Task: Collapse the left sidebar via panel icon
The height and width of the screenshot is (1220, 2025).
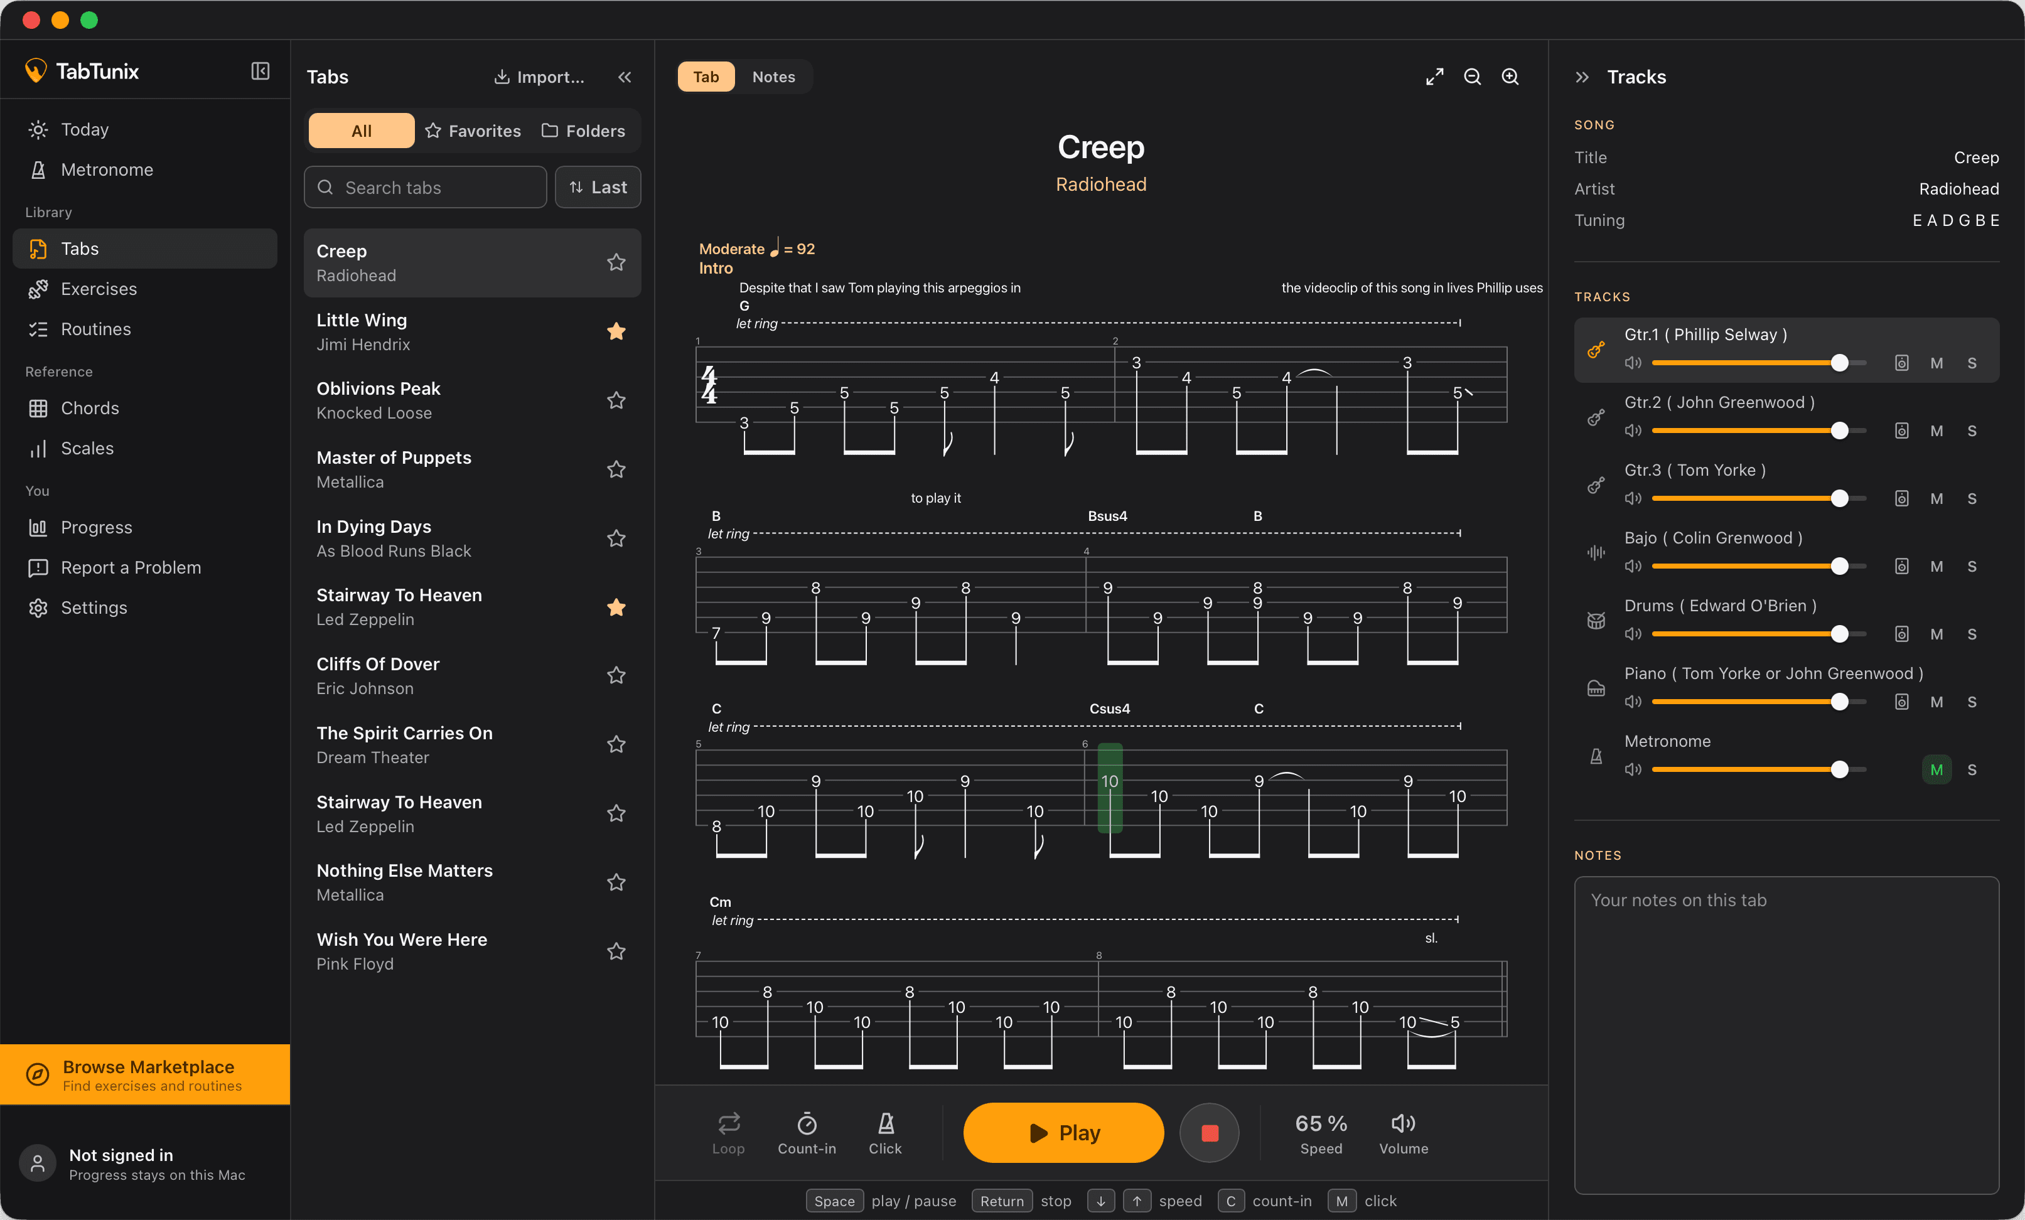Action: [261, 72]
